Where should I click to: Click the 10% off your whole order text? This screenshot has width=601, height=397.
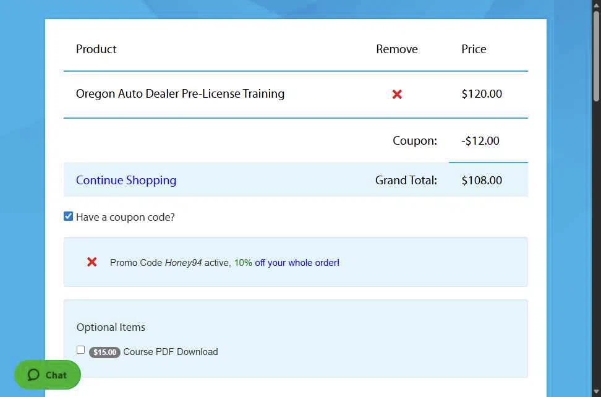click(287, 263)
